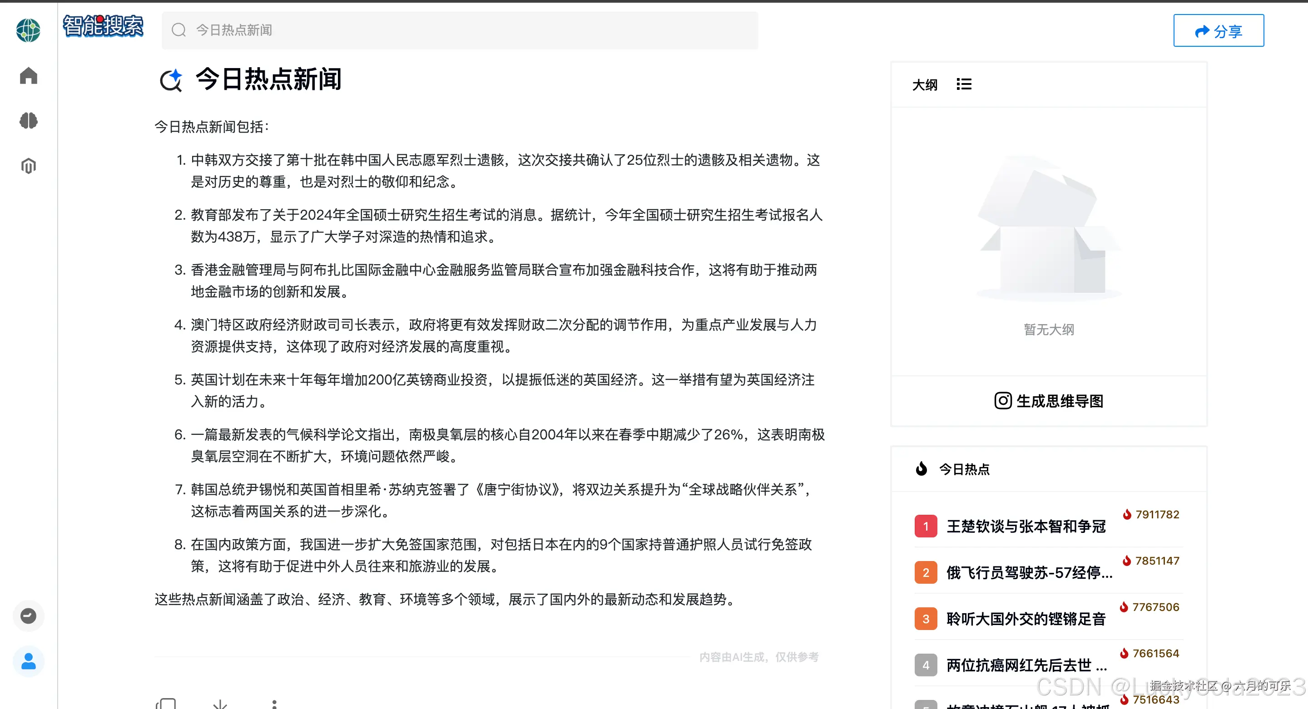The image size is (1308, 709).
Task: Click the 生成思维导图 generate mindmap control
Action: pos(1048,401)
